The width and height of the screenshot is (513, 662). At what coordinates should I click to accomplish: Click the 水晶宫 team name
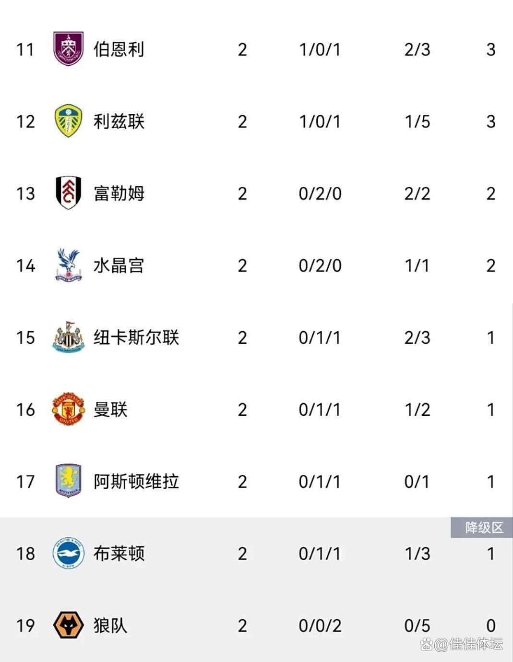point(119,265)
